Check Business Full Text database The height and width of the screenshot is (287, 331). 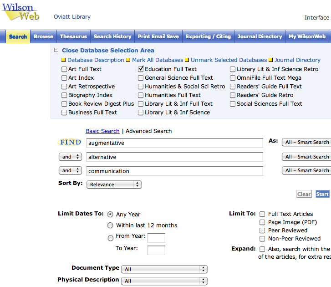click(64, 113)
